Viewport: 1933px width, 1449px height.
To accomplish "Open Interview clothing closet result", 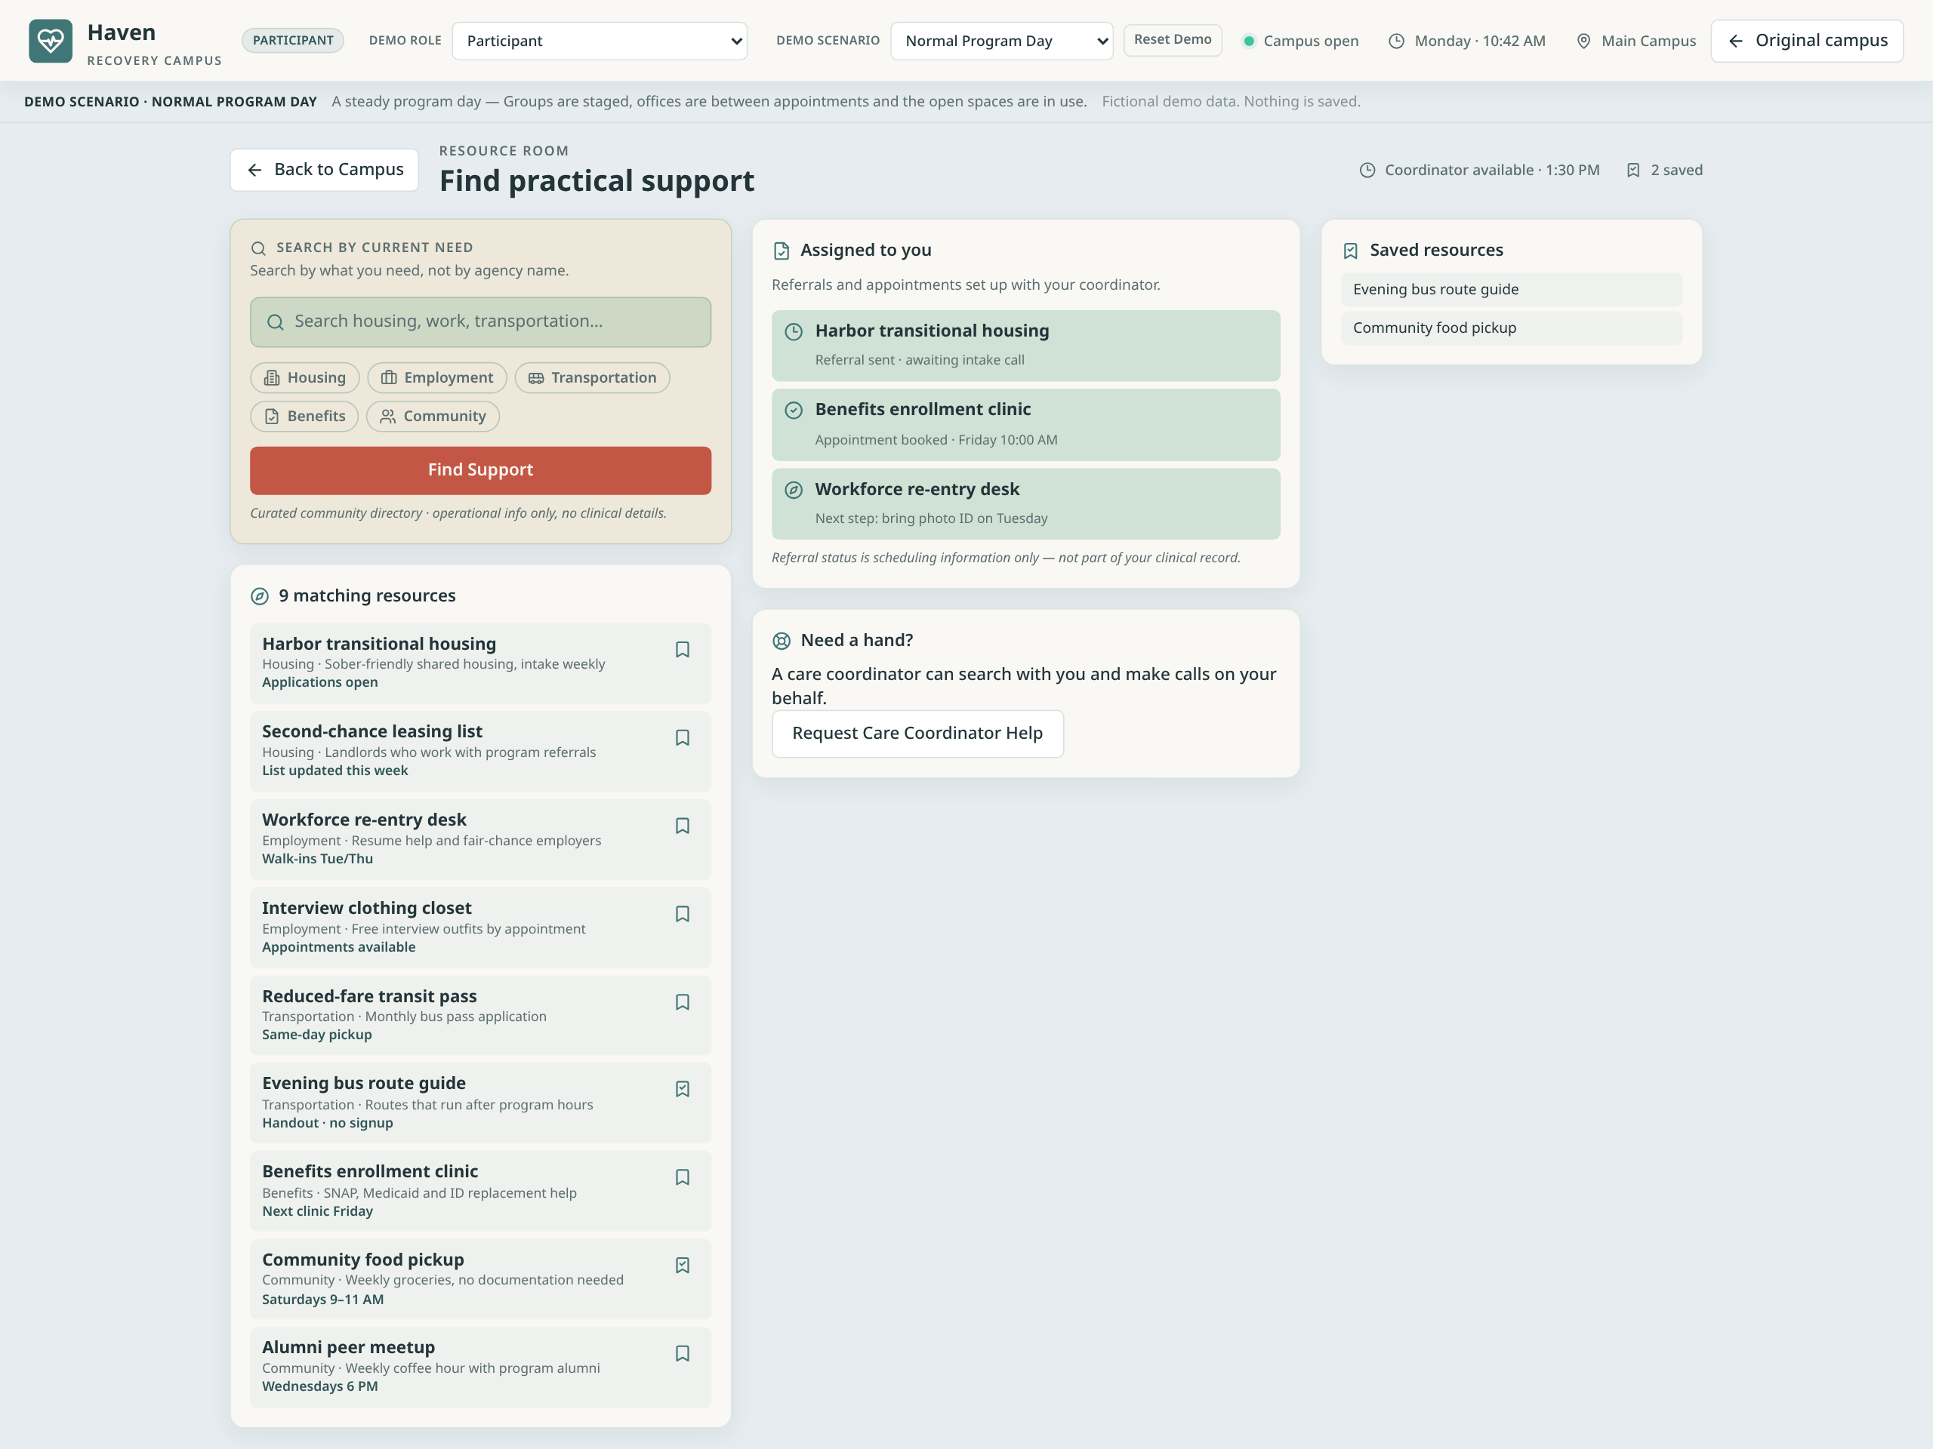I will pyautogui.click(x=481, y=928).
